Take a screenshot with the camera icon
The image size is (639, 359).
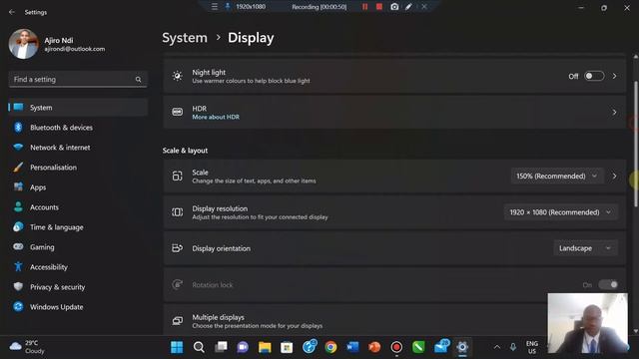(394, 7)
